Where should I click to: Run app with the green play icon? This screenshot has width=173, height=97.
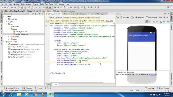click(x=55, y=8)
